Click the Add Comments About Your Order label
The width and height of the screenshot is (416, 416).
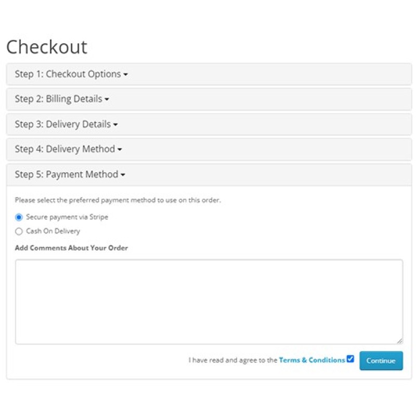click(71, 248)
